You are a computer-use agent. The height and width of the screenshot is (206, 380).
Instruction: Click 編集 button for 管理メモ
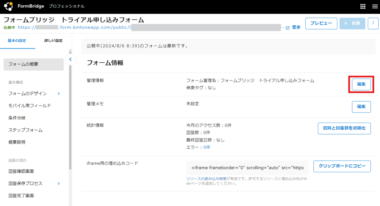coord(361,107)
